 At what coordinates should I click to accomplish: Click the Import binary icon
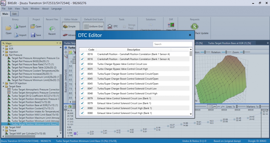click(x=16, y=35)
